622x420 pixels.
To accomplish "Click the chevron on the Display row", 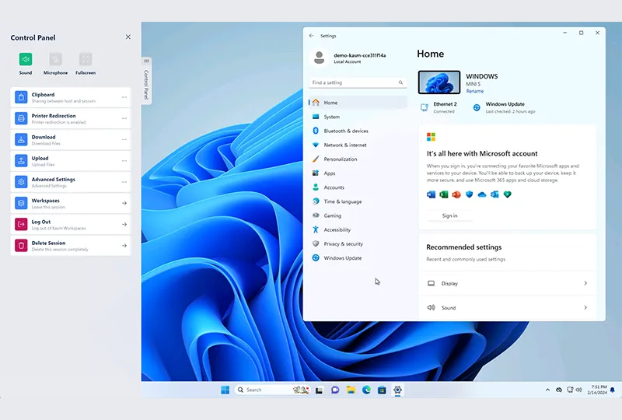I will click(x=585, y=283).
